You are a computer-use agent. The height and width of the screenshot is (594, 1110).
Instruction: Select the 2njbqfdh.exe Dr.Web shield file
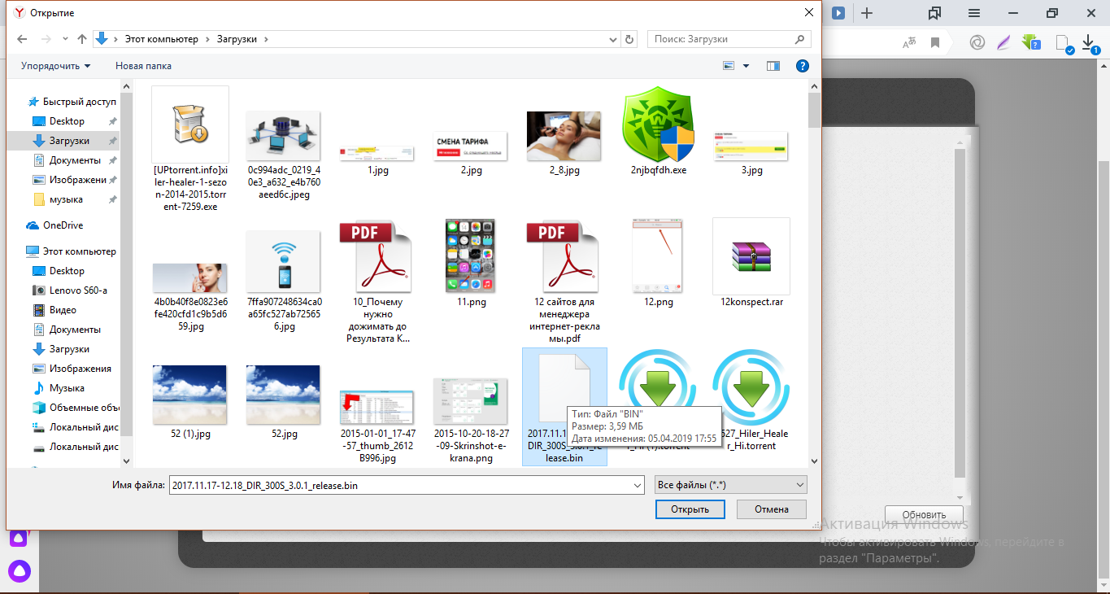point(659,133)
